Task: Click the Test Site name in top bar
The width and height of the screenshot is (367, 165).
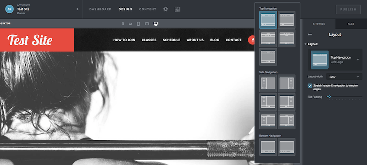Action: click(x=23, y=9)
